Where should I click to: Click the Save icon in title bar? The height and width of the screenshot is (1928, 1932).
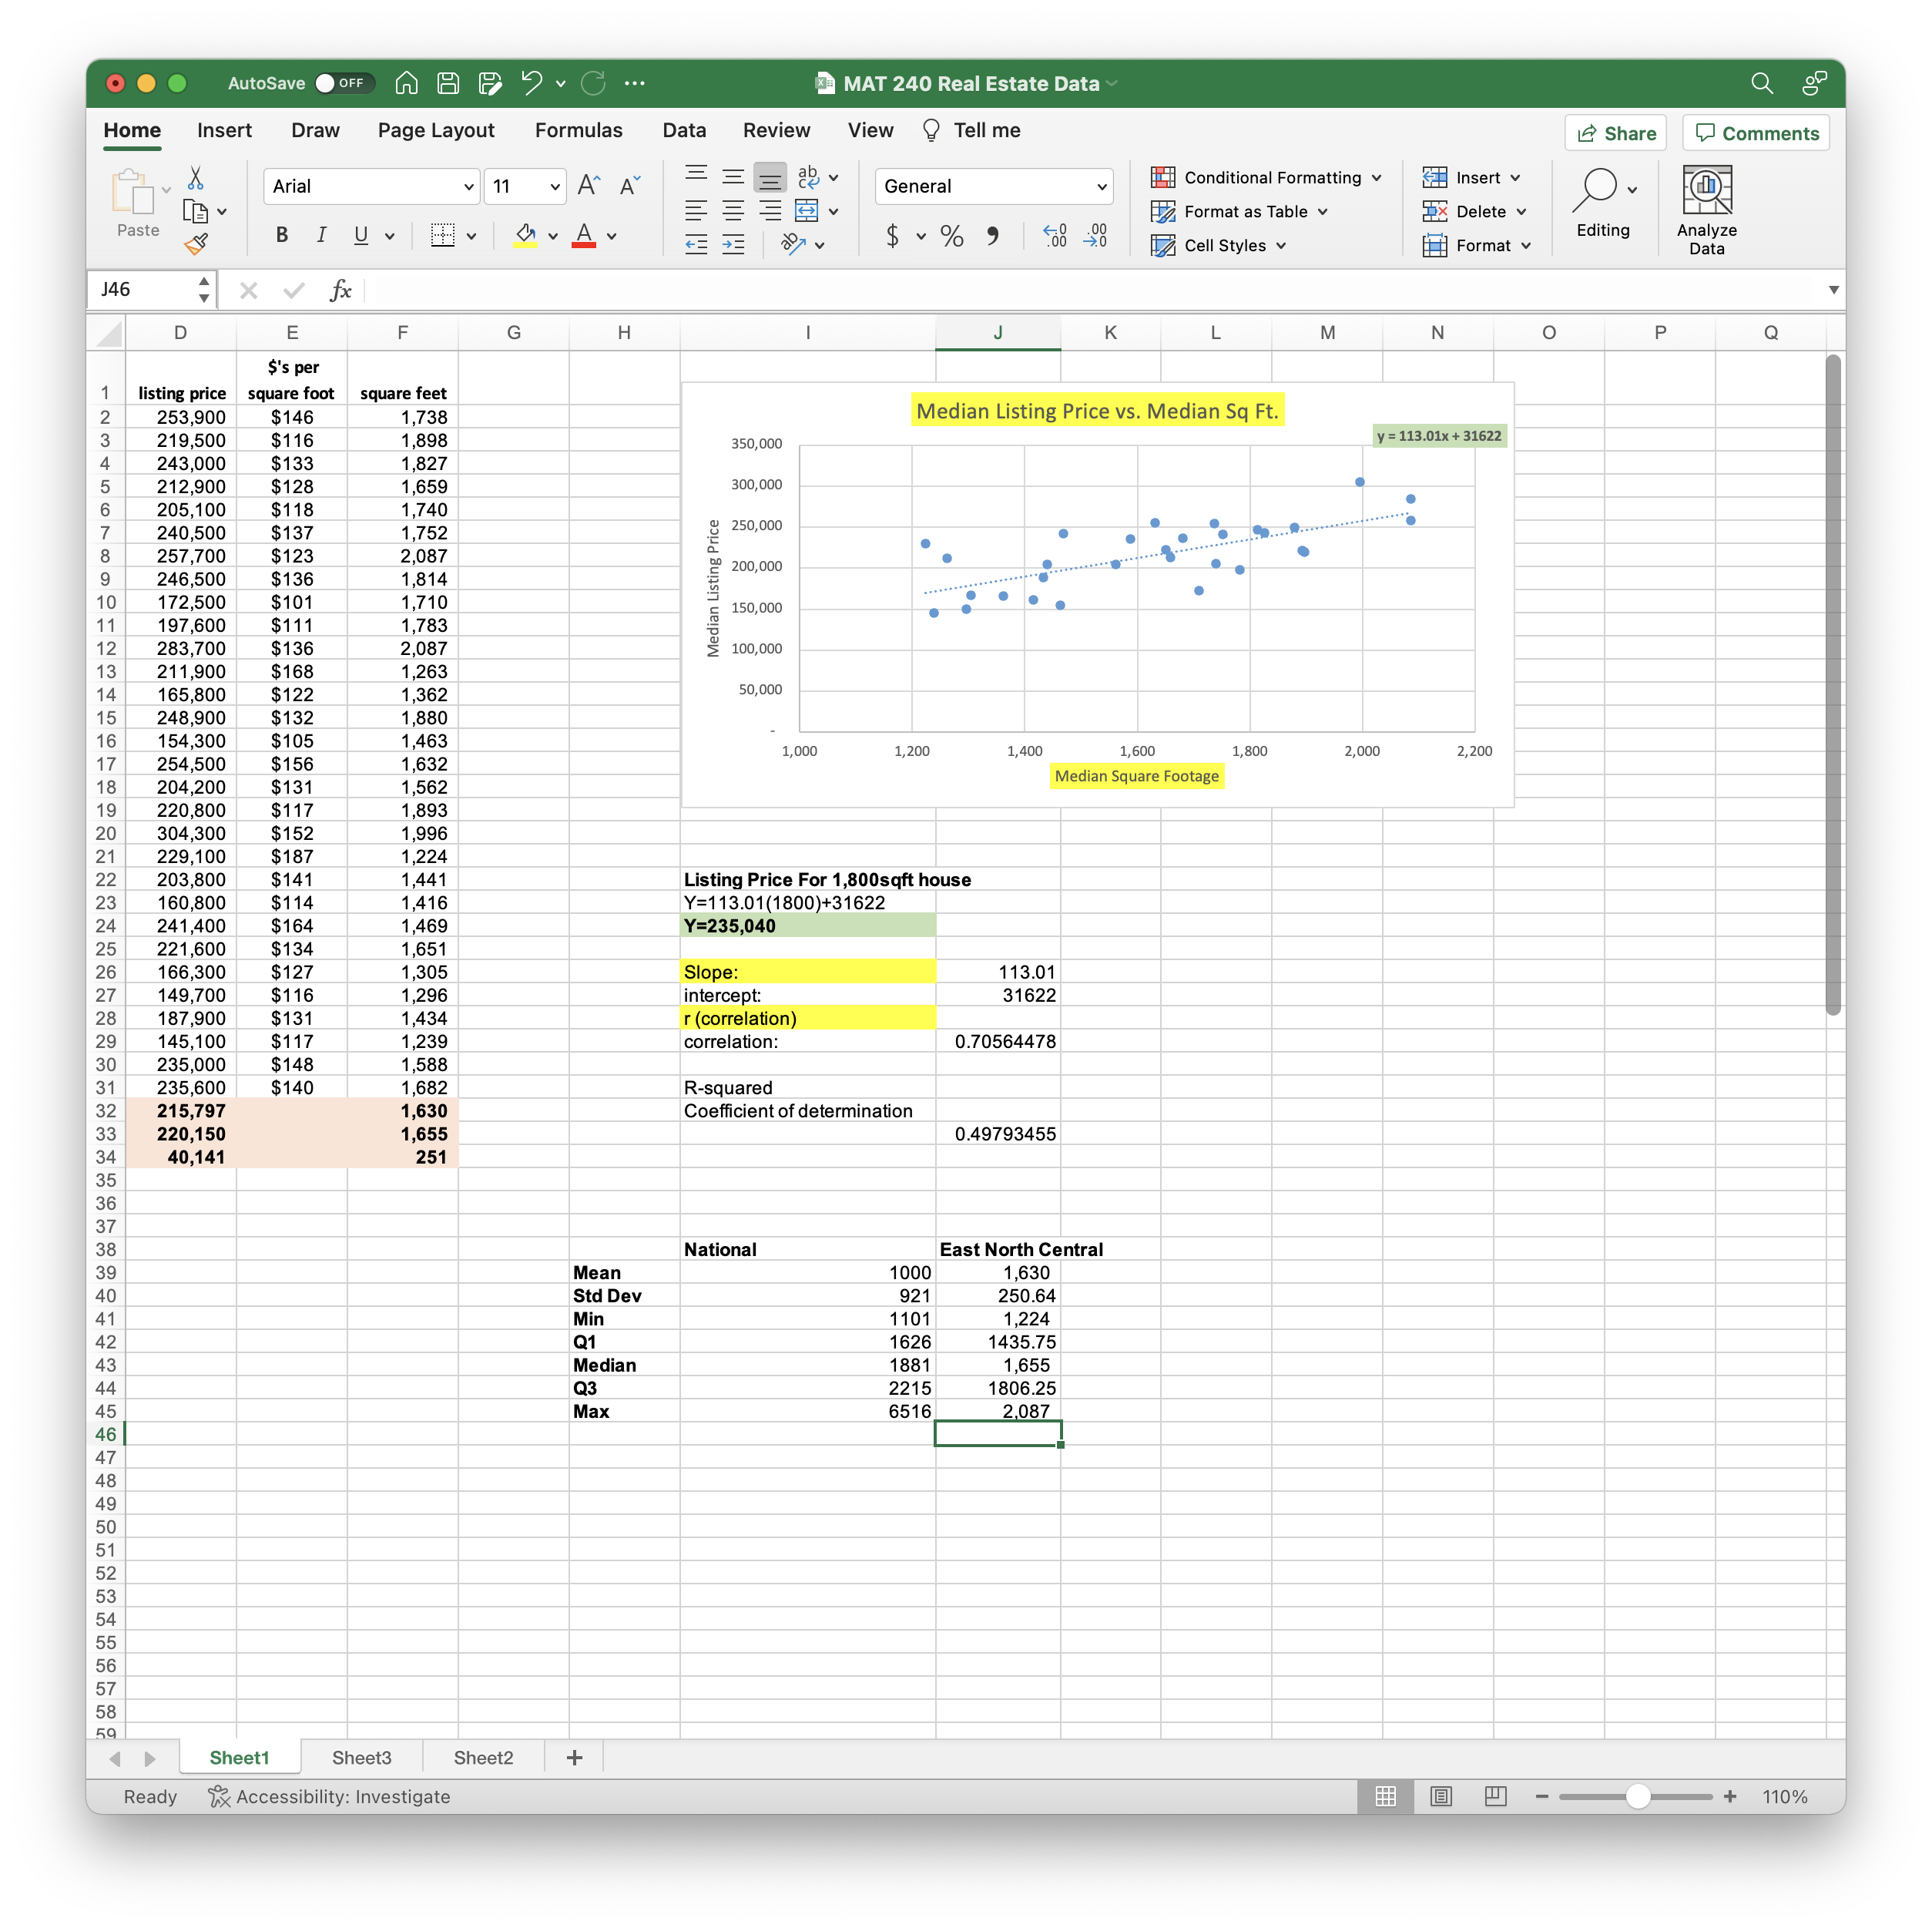pos(448,83)
